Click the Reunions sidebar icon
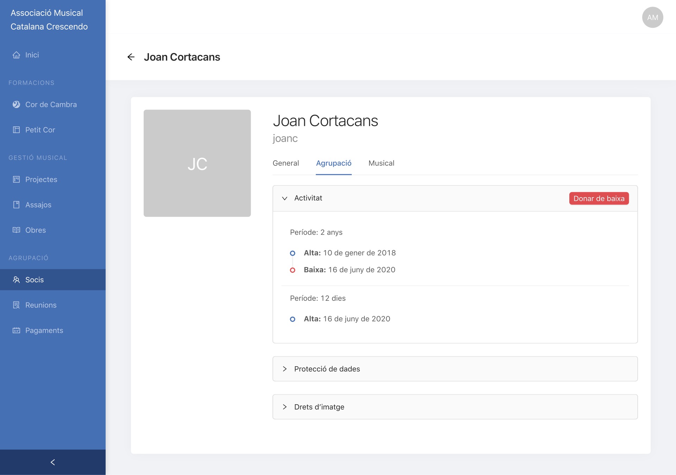Viewport: 676px width, 475px height. (x=16, y=305)
